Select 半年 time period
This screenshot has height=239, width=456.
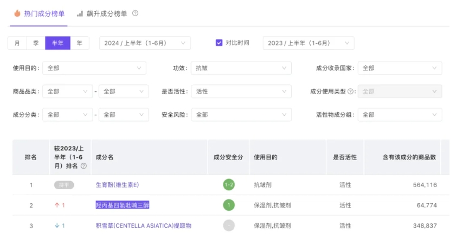[x=57, y=43]
